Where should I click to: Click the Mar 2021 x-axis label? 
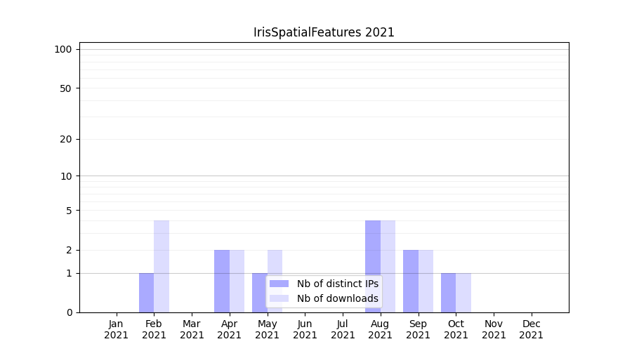[192, 329]
